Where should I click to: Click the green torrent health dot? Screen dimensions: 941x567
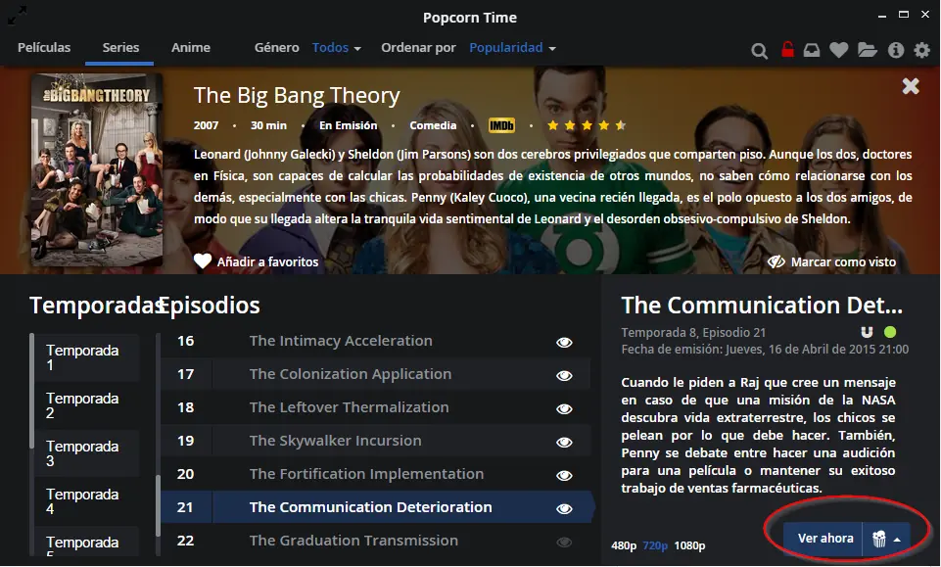click(x=890, y=332)
